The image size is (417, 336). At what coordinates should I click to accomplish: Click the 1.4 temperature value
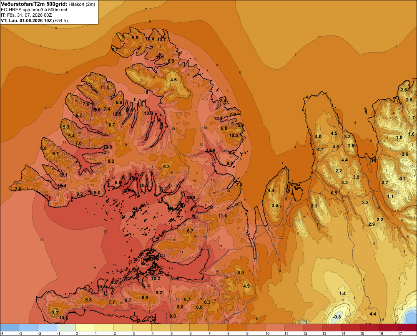pos(342,293)
